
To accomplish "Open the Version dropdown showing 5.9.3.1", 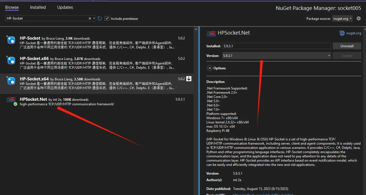I will pyautogui.click(x=276, y=56).
